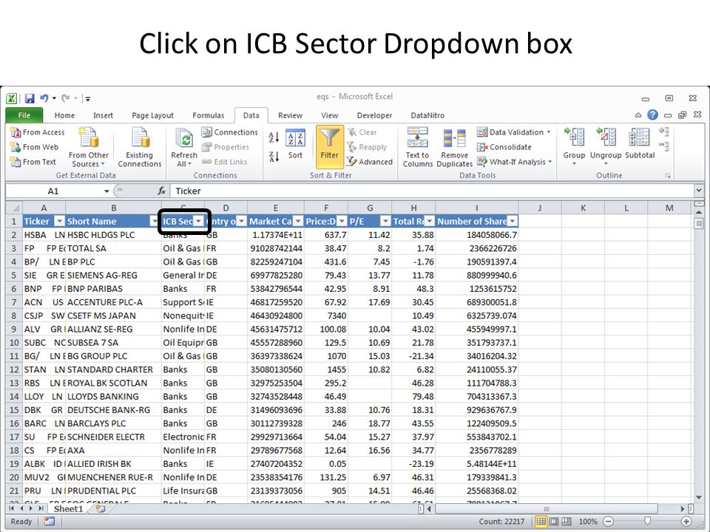This screenshot has height=532, width=710.
Task: Open the ICB Sector filter dropdown
Action: (x=199, y=221)
